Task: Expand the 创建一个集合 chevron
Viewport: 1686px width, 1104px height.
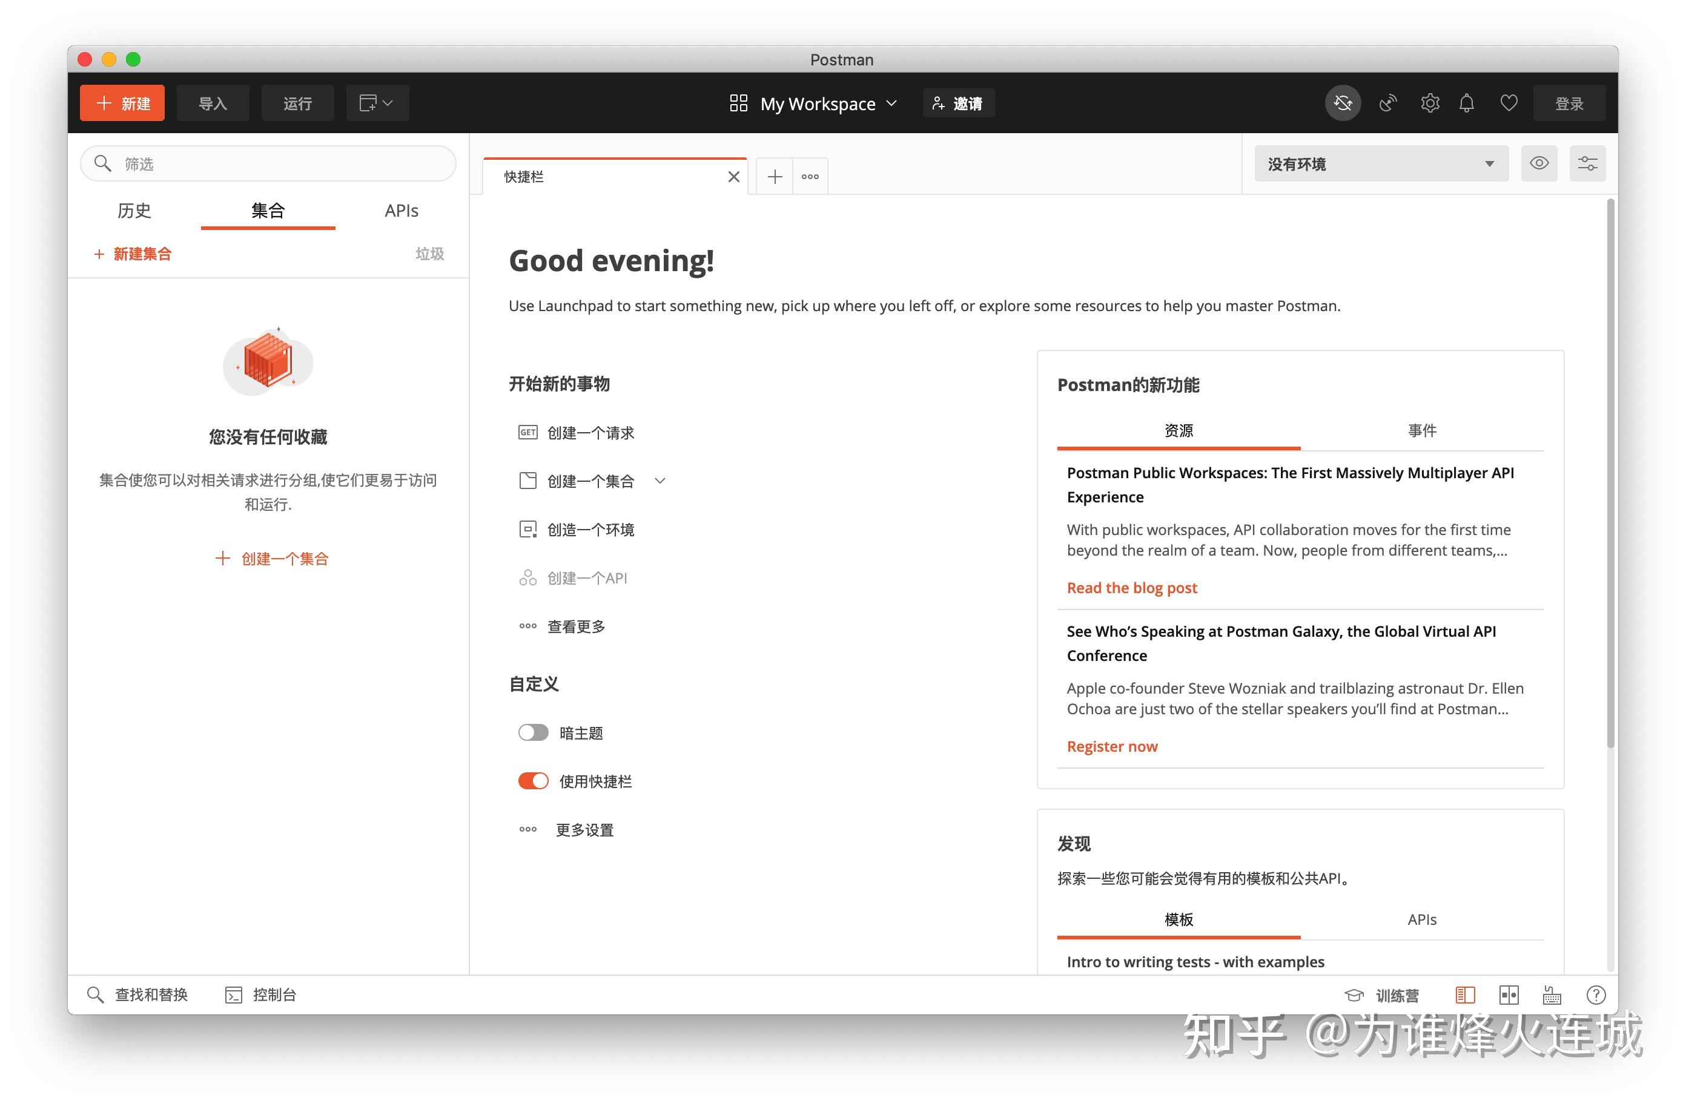Action: click(660, 480)
